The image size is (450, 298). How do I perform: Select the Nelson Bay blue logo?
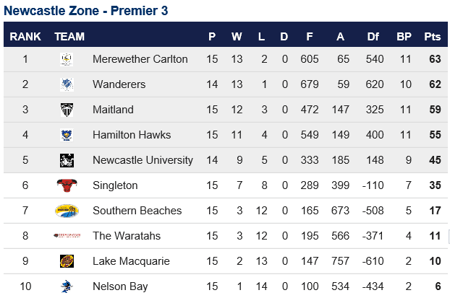point(67,286)
